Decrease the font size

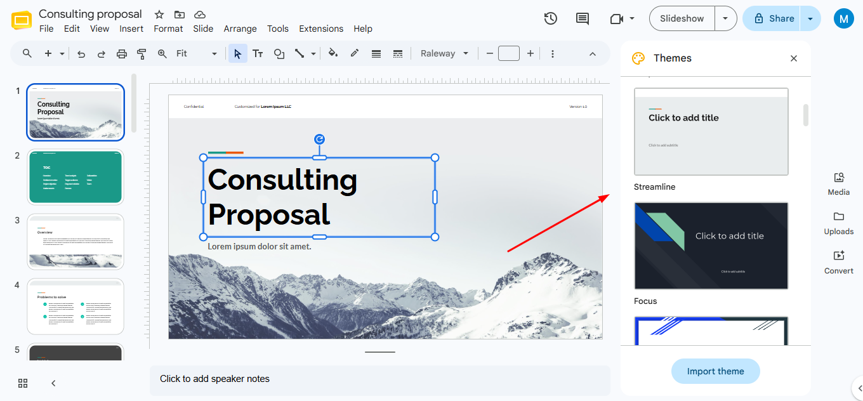pyautogui.click(x=489, y=53)
